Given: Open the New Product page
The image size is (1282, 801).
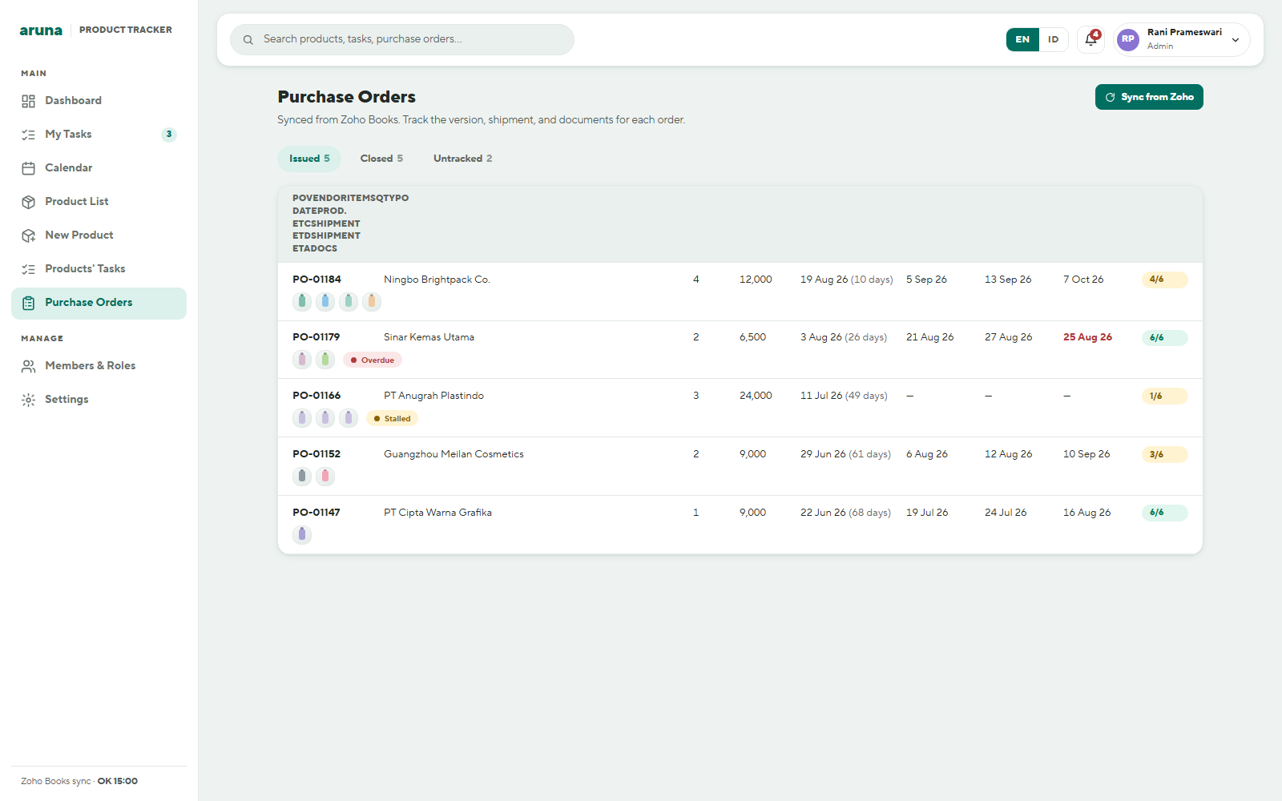Looking at the screenshot, I should (99, 235).
